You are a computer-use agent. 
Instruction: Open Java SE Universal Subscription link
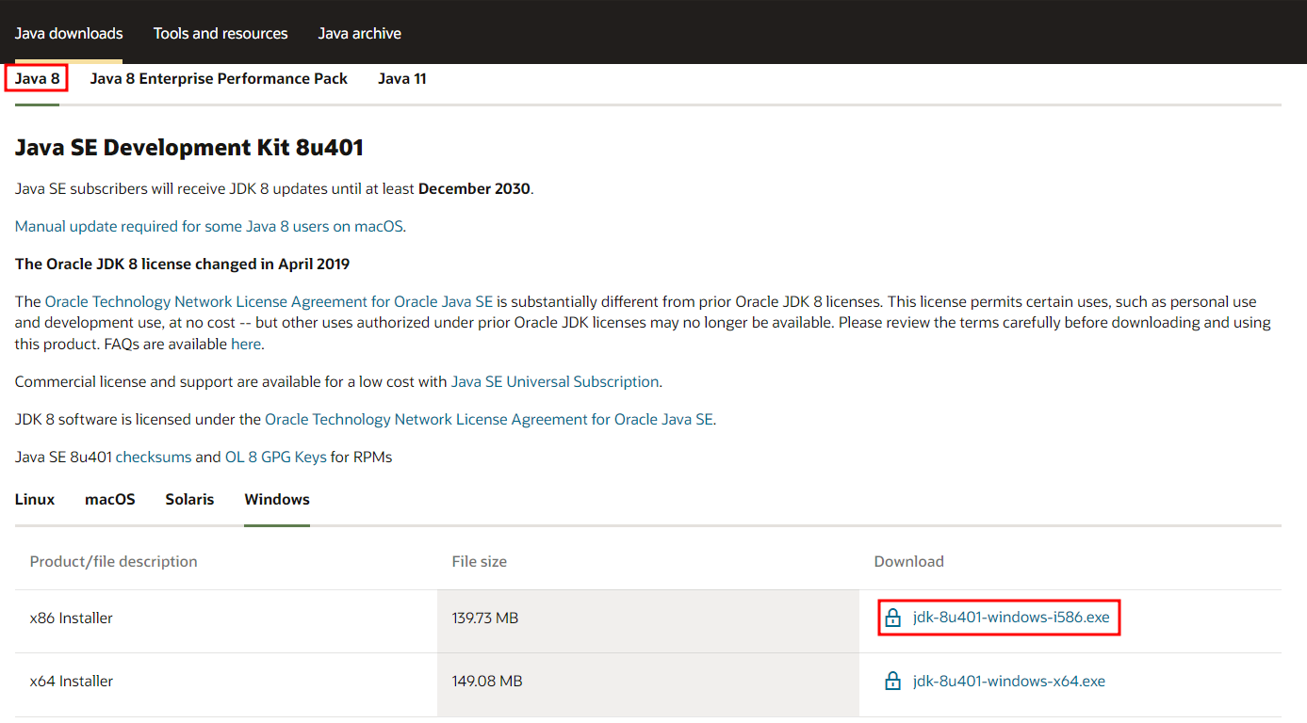pos(555,381)
